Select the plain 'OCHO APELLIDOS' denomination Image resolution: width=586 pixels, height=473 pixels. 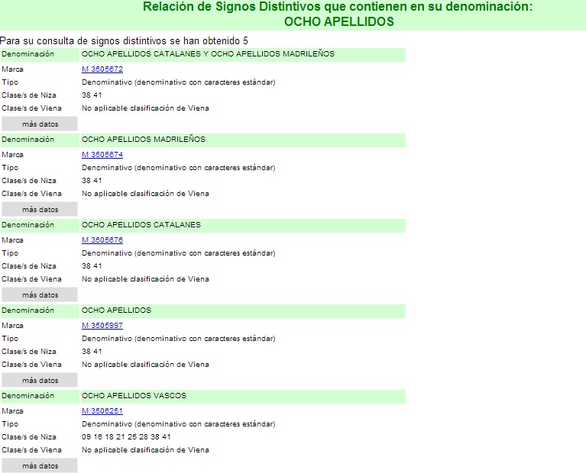pos(116,311)
